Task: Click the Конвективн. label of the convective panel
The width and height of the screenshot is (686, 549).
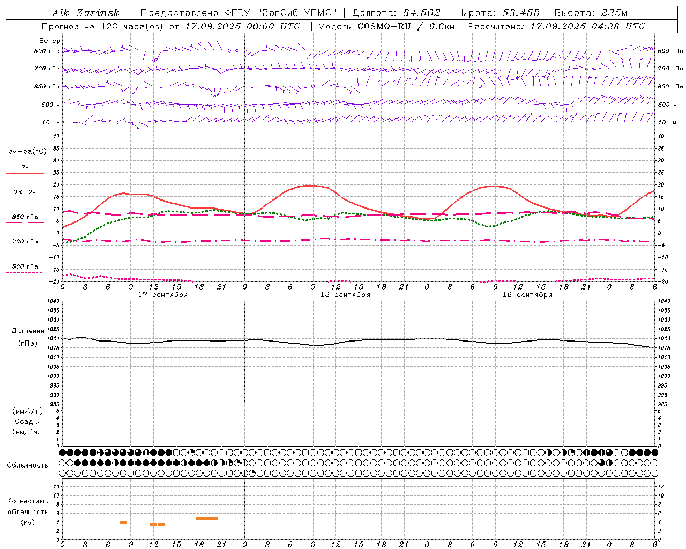Action: click(27, 501)
